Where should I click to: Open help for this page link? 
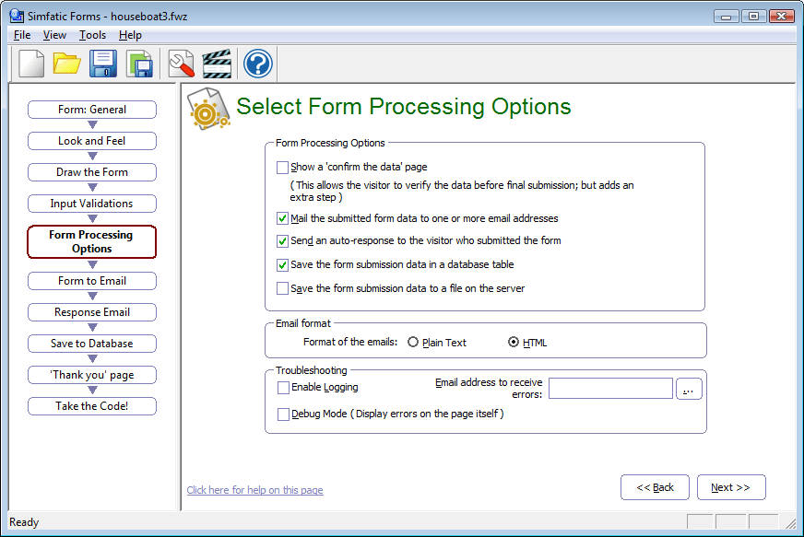pyautogui.click(x=254, y=489)
